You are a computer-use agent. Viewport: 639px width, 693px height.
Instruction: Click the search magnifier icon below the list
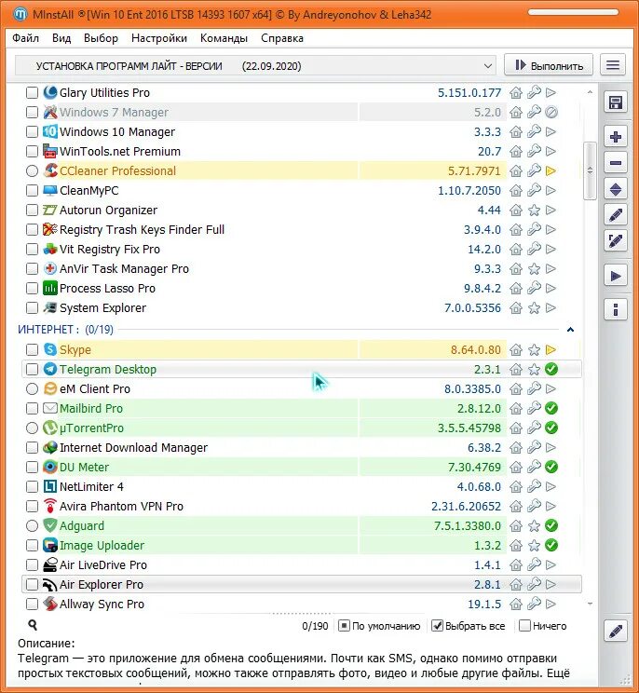coord(33,625)
